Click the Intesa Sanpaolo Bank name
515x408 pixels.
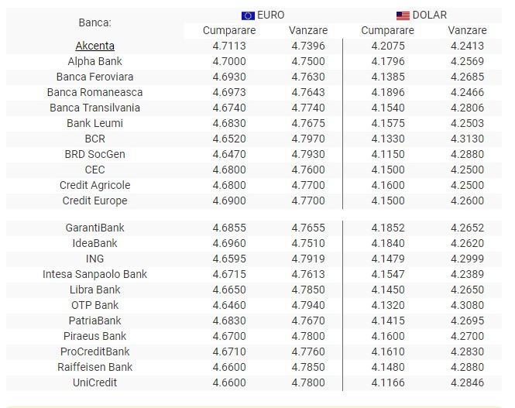[95, 274]
